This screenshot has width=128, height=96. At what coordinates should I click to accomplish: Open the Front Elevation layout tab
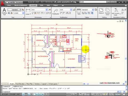(20, 84)
